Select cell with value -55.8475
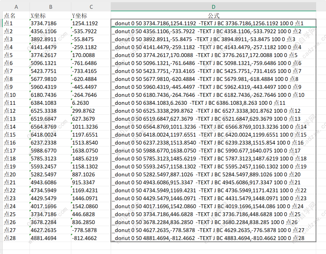Image resolution: width=326 pixels, height=254 pixels. [x=91, y=39]
